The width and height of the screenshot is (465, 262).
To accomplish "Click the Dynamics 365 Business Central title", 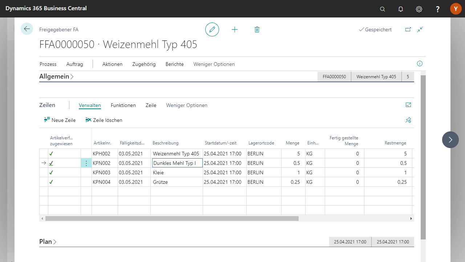I will (46, 8).
